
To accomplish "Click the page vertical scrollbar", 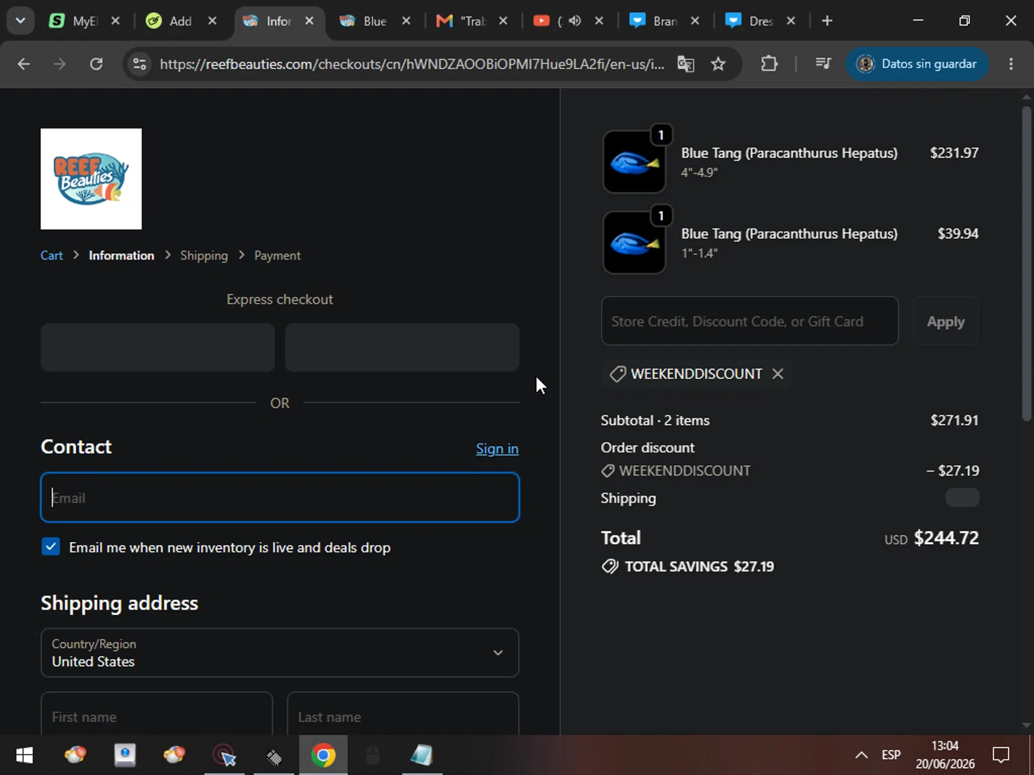I will pos(1026,262).
